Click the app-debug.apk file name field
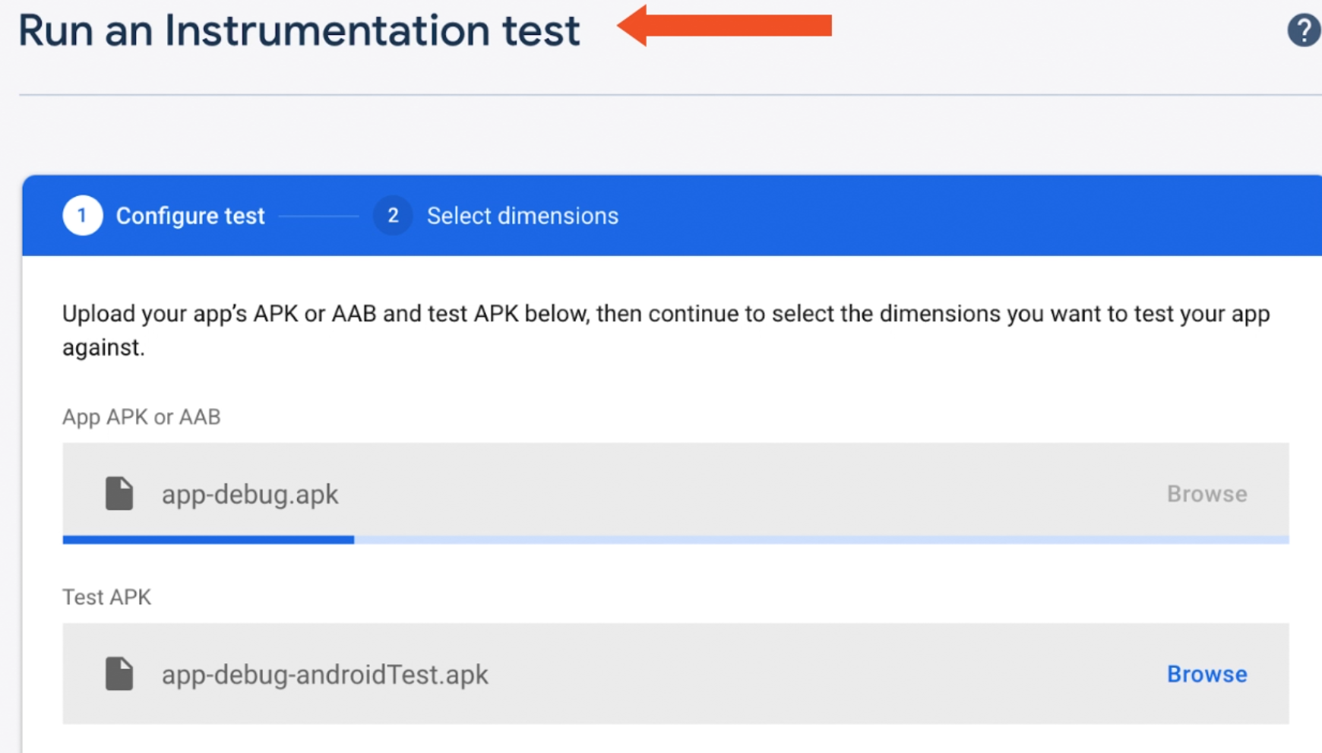Viewport: 1322px width, 753px height. tap(250, 495)
